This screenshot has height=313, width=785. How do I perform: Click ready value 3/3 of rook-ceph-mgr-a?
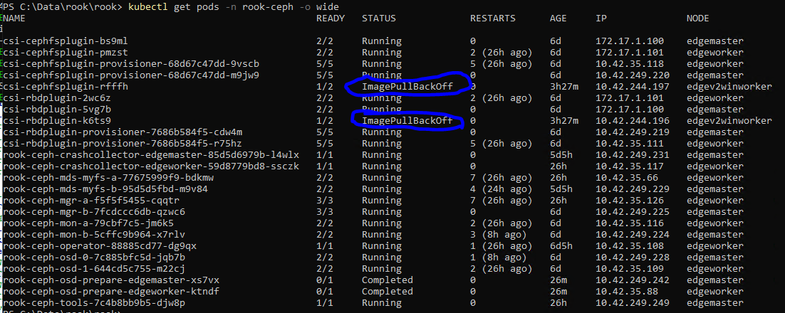[325, 201]
